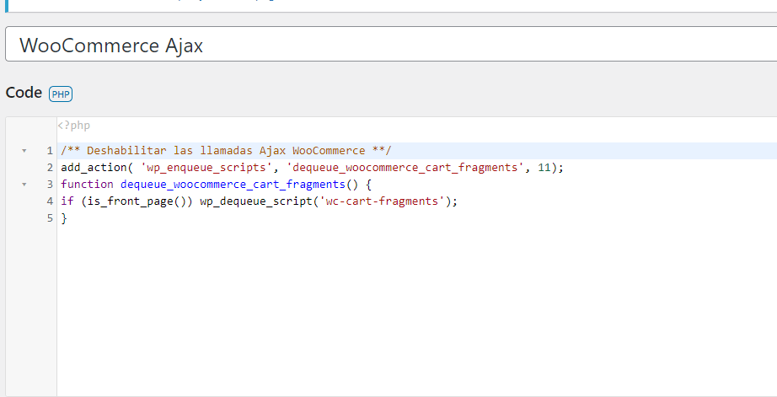The width and height of the screenshot is (777, 397).
Task: Click the WooCommerce Ajax title field
Action: pyautogui.click(x=391, y=44)
